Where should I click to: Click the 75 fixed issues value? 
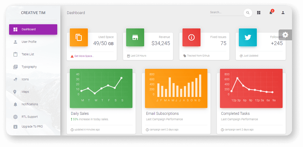click(x=223, y=43)
